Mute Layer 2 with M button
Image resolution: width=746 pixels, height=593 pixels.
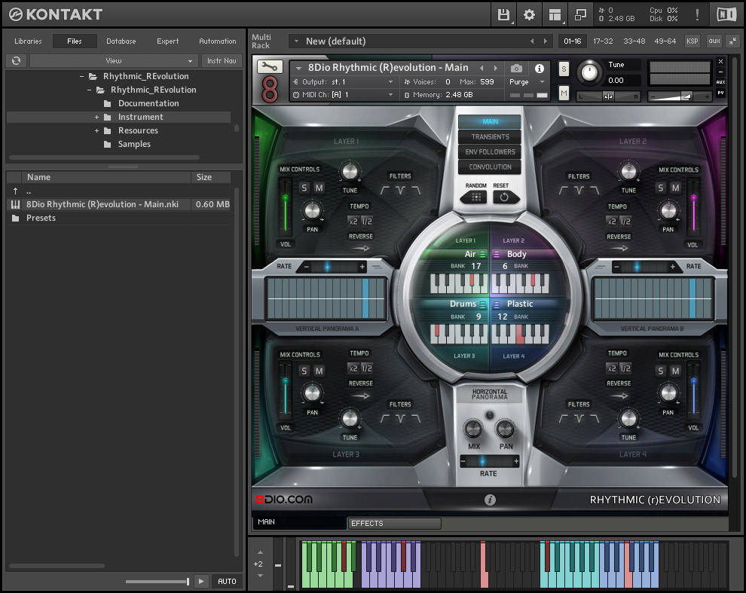coord(675,188)
